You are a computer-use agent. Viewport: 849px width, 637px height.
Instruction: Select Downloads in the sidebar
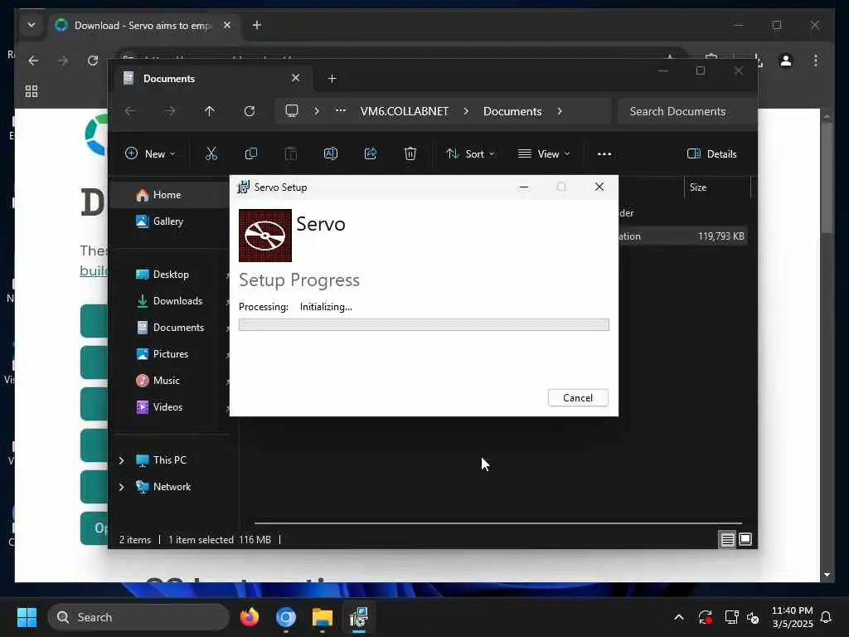tap(177, 301)
